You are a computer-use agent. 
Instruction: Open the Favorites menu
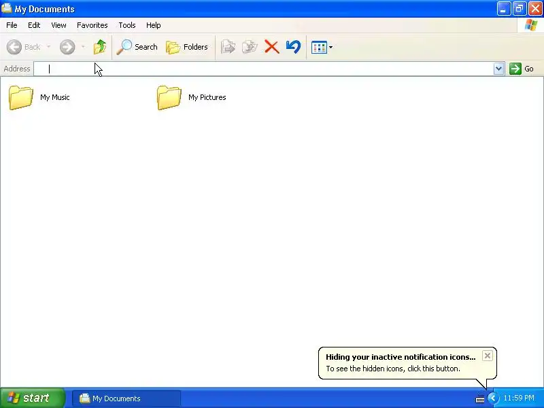click(x=92, y=25)
